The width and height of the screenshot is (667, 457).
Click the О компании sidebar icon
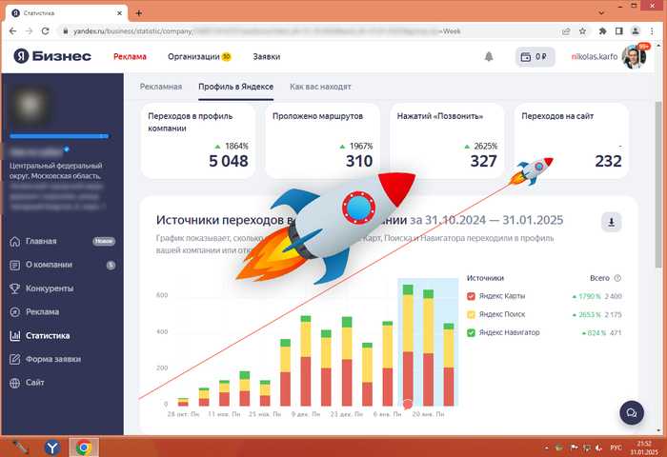(x=15, y=266)
